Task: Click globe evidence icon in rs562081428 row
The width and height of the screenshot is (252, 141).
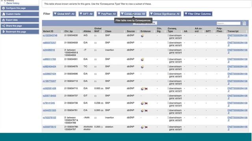Action: click(x=142, y=89)
